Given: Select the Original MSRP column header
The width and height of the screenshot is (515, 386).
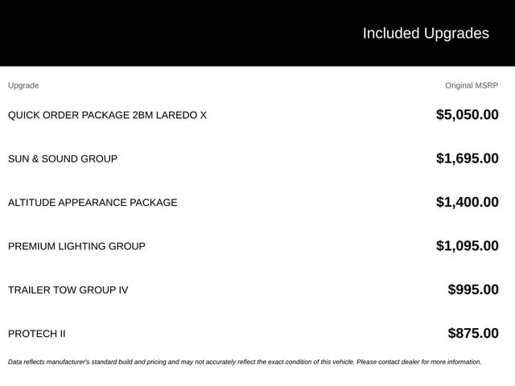Looking at the screenshot, I should point(472,85).
